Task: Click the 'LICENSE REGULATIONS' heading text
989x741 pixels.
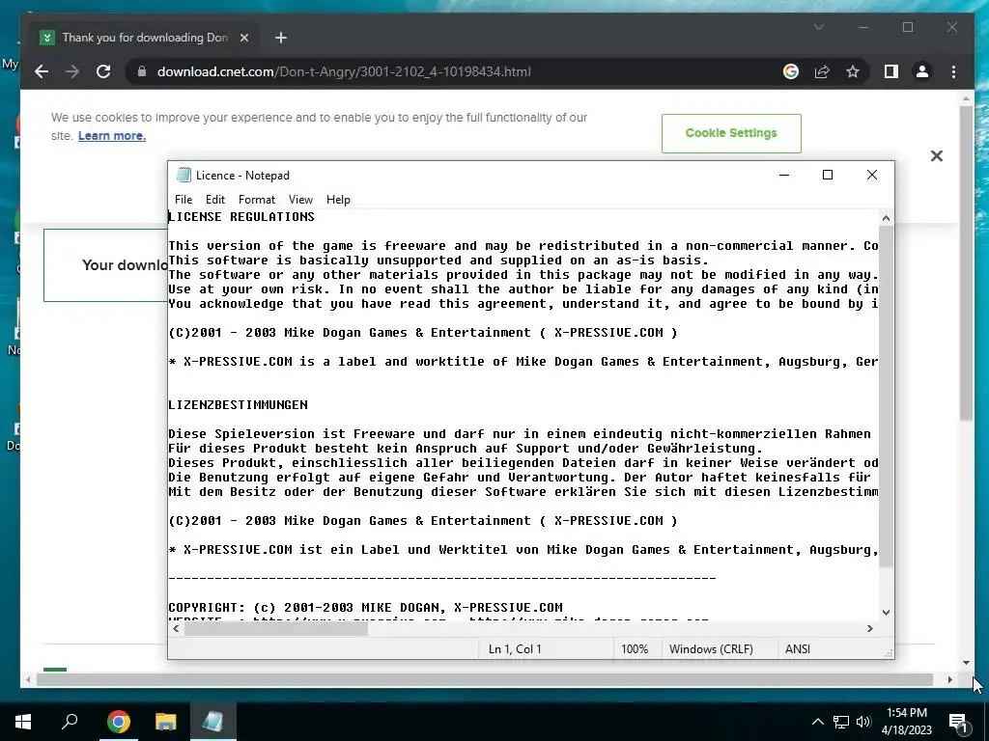Action: (x=241, y=217)
